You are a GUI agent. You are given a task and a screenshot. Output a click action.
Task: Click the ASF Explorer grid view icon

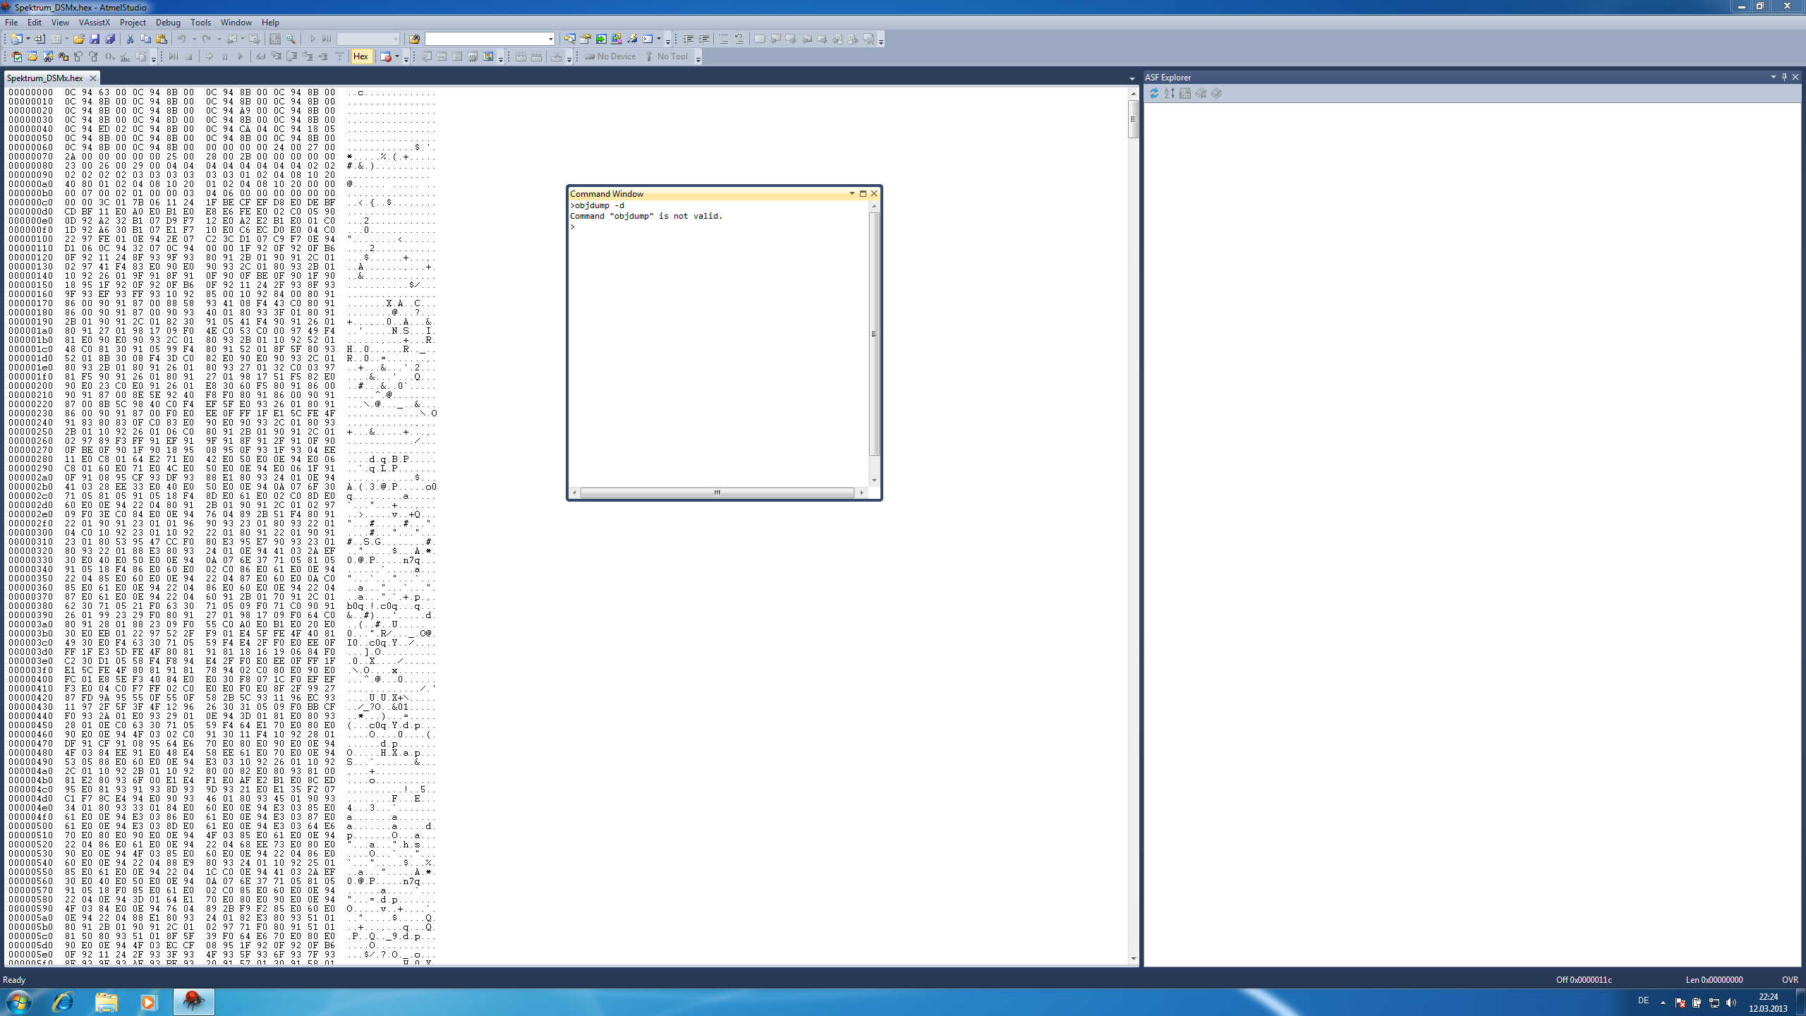(x=1185, y=94)
